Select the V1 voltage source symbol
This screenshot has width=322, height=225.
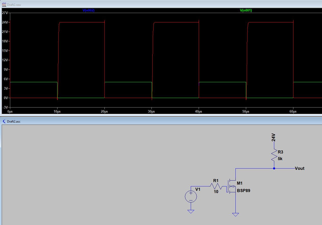[191, 196]
